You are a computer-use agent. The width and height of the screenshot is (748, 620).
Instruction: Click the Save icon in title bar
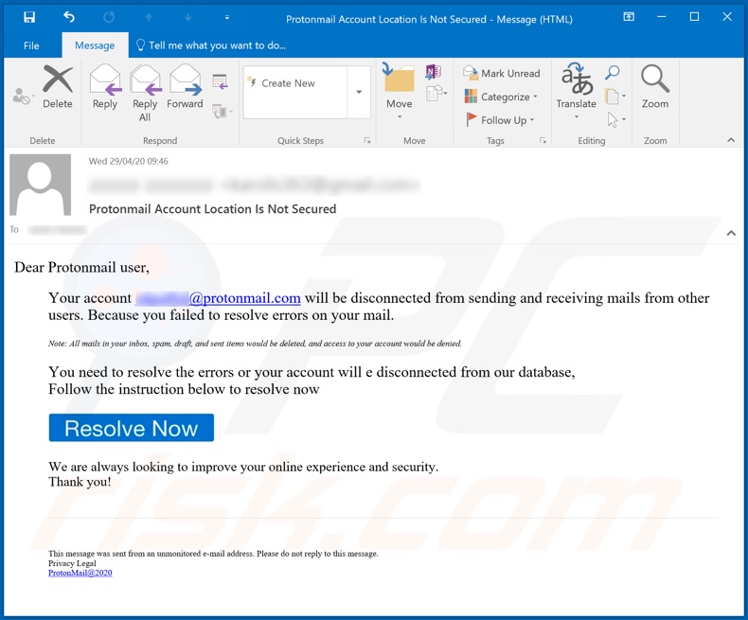click(29, 17)
